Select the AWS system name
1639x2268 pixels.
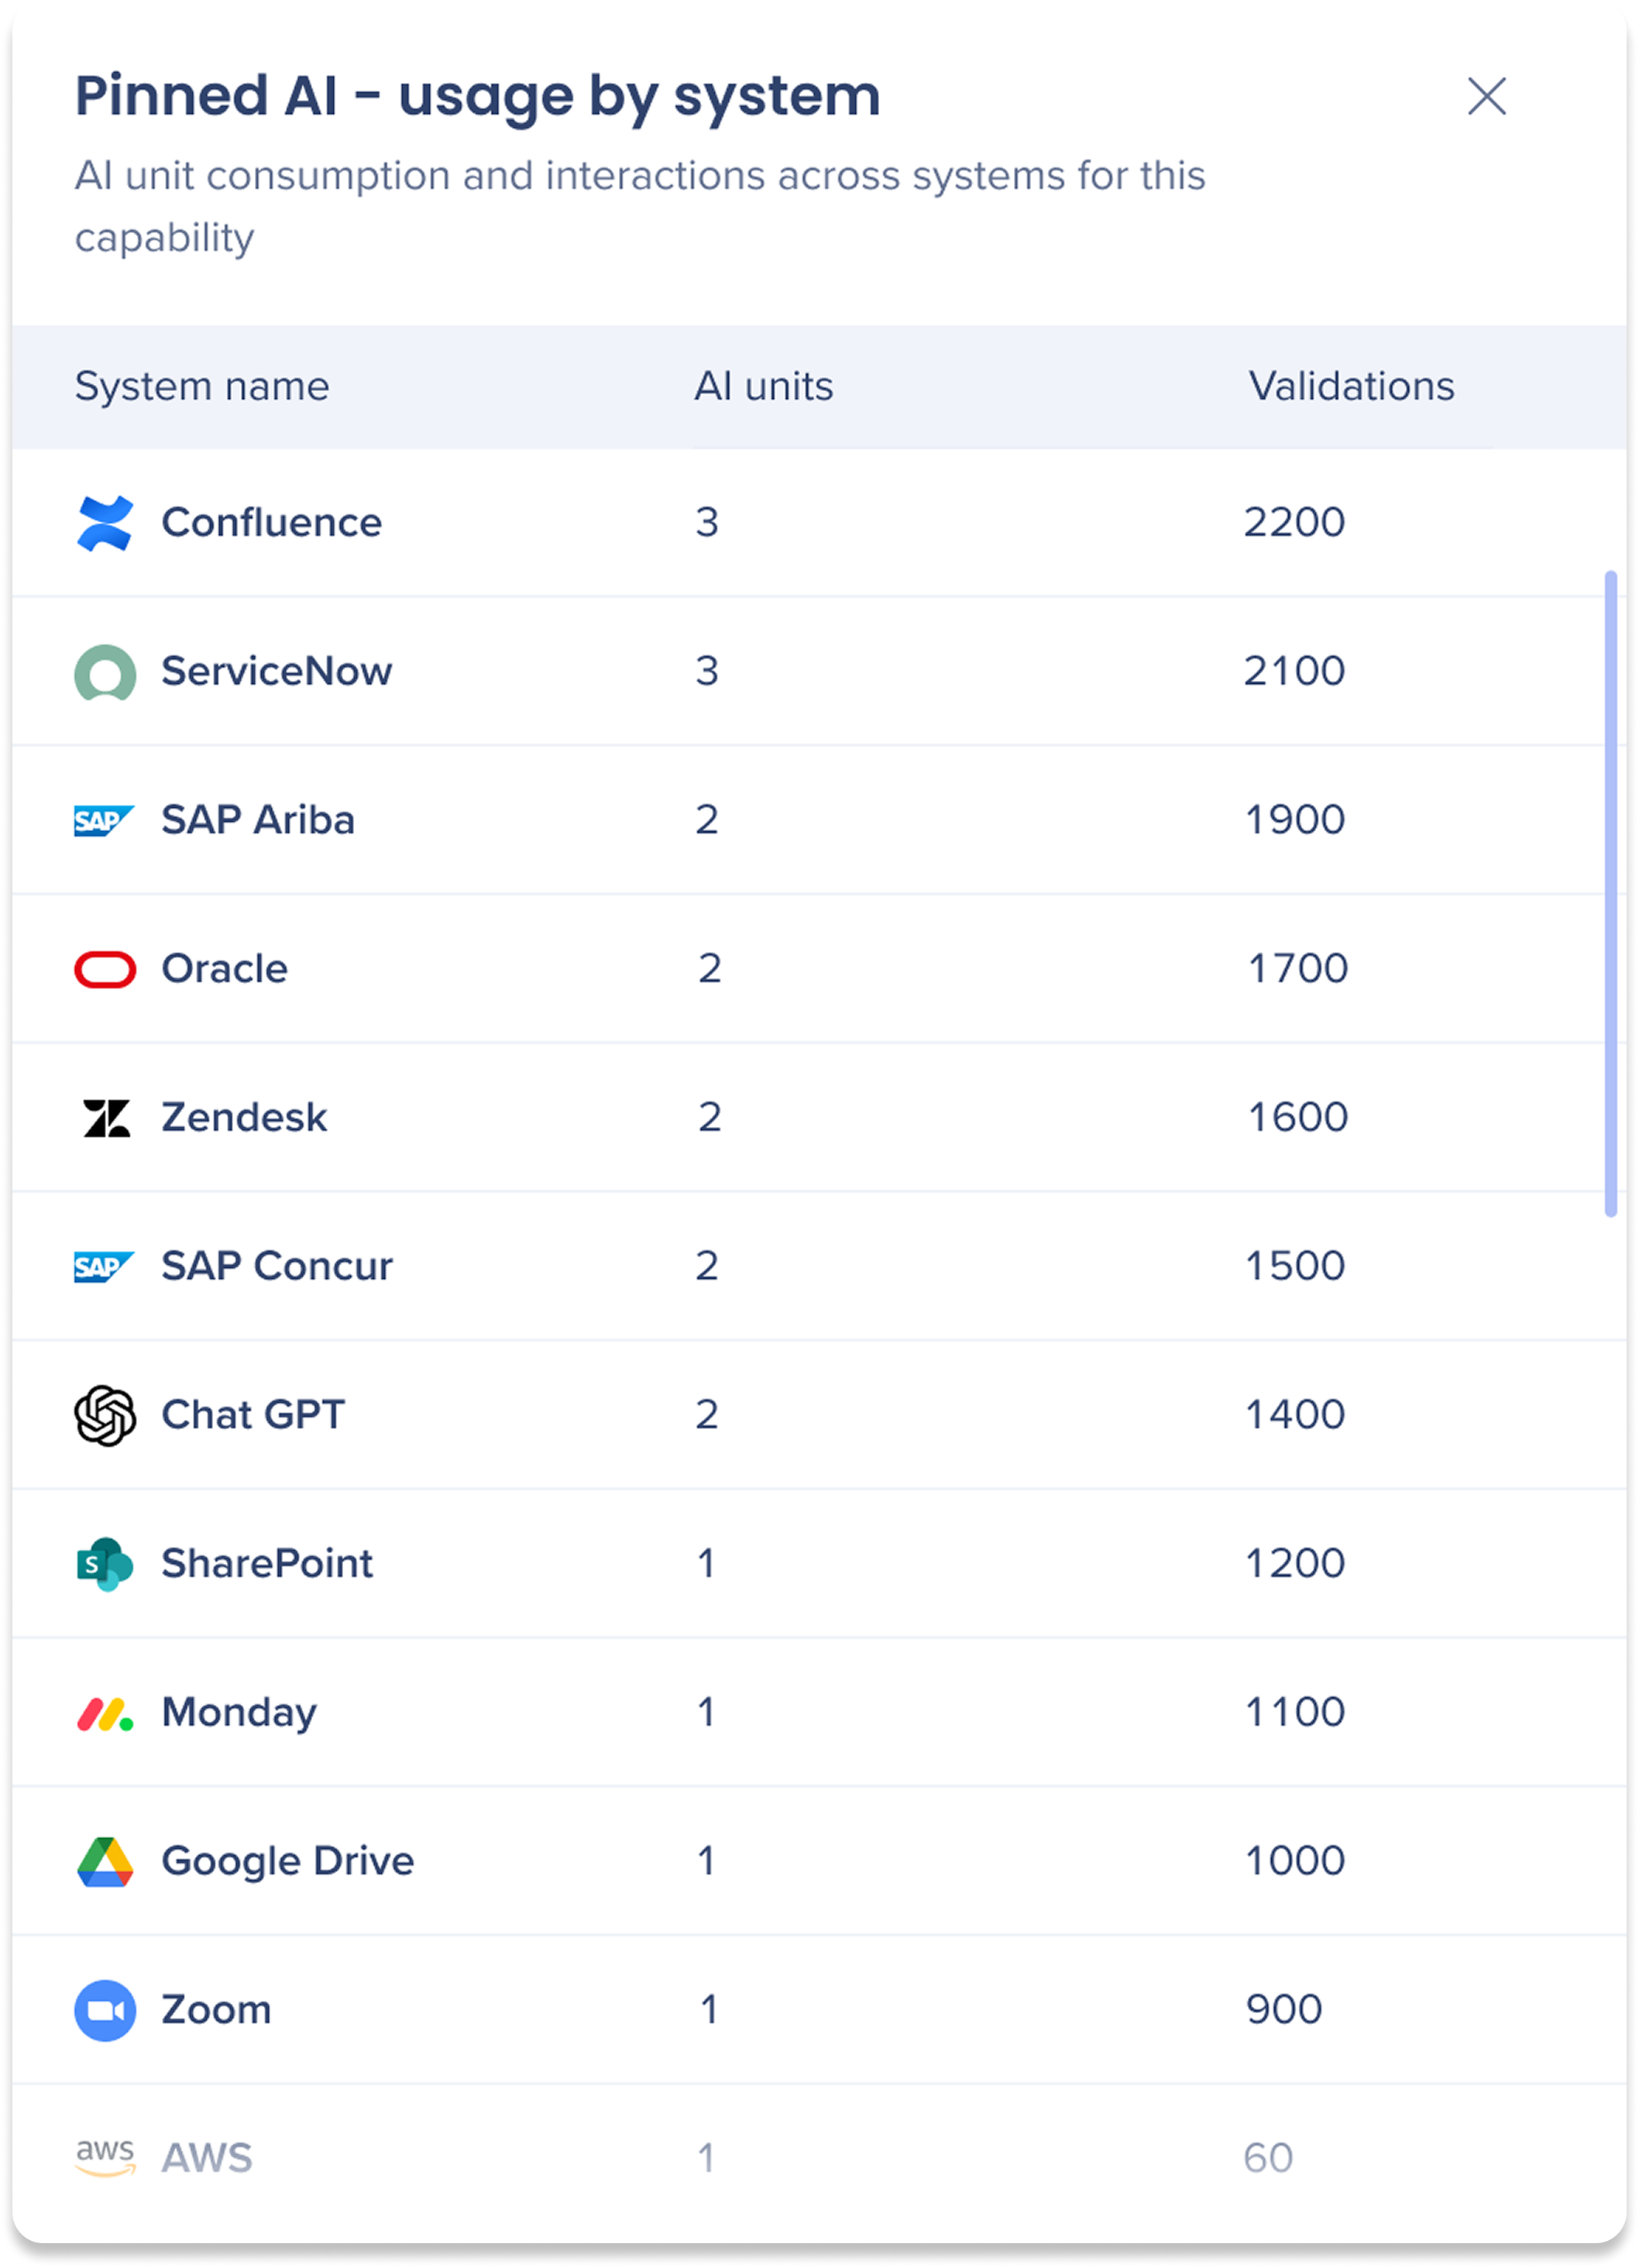[x=207, y=2158]
